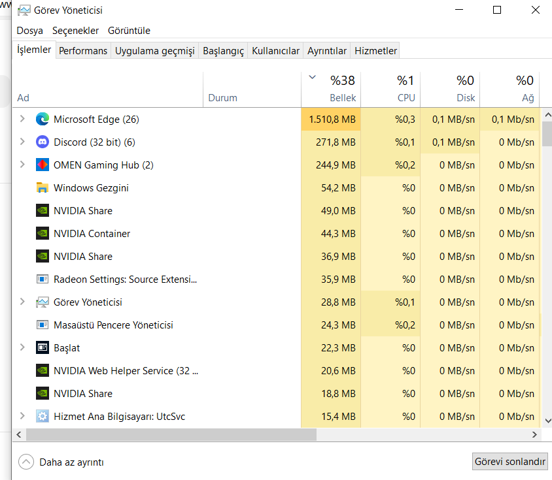
Task: Switch to the Kullanıcılar tab
Action: (275, 51)
